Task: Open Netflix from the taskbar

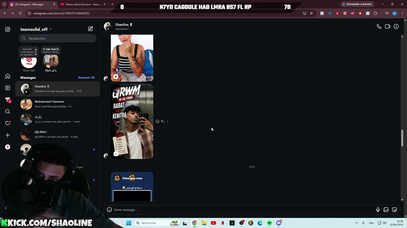Action: 223,223
